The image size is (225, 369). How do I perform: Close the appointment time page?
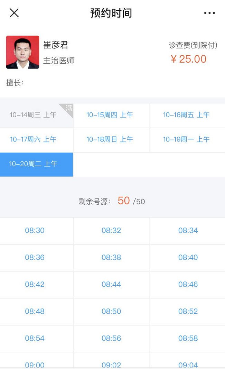[x=14, y=13]
